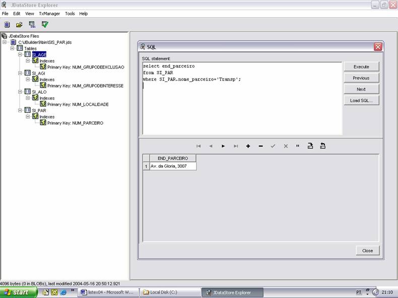Click Indexes icon under SI_AGE
398x298 pixels.
[x=35, y=60]
